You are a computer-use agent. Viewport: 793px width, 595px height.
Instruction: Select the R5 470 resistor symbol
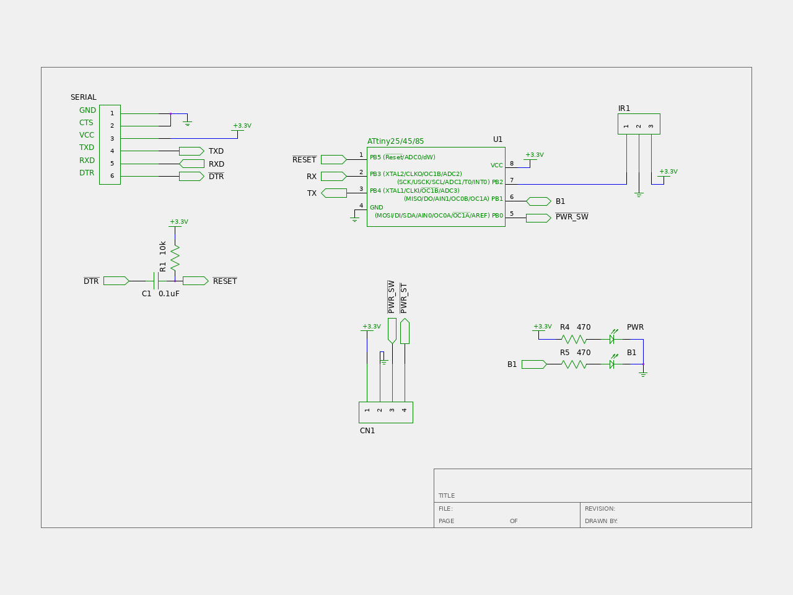(x=574, y=364)
